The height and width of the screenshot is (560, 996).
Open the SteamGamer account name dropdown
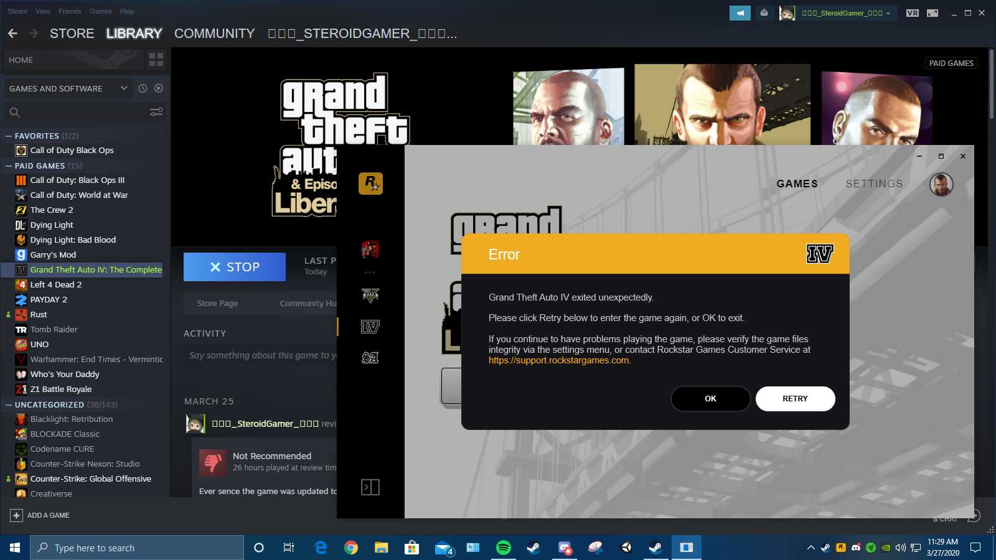pyautogui.click(x=846, y=13)
